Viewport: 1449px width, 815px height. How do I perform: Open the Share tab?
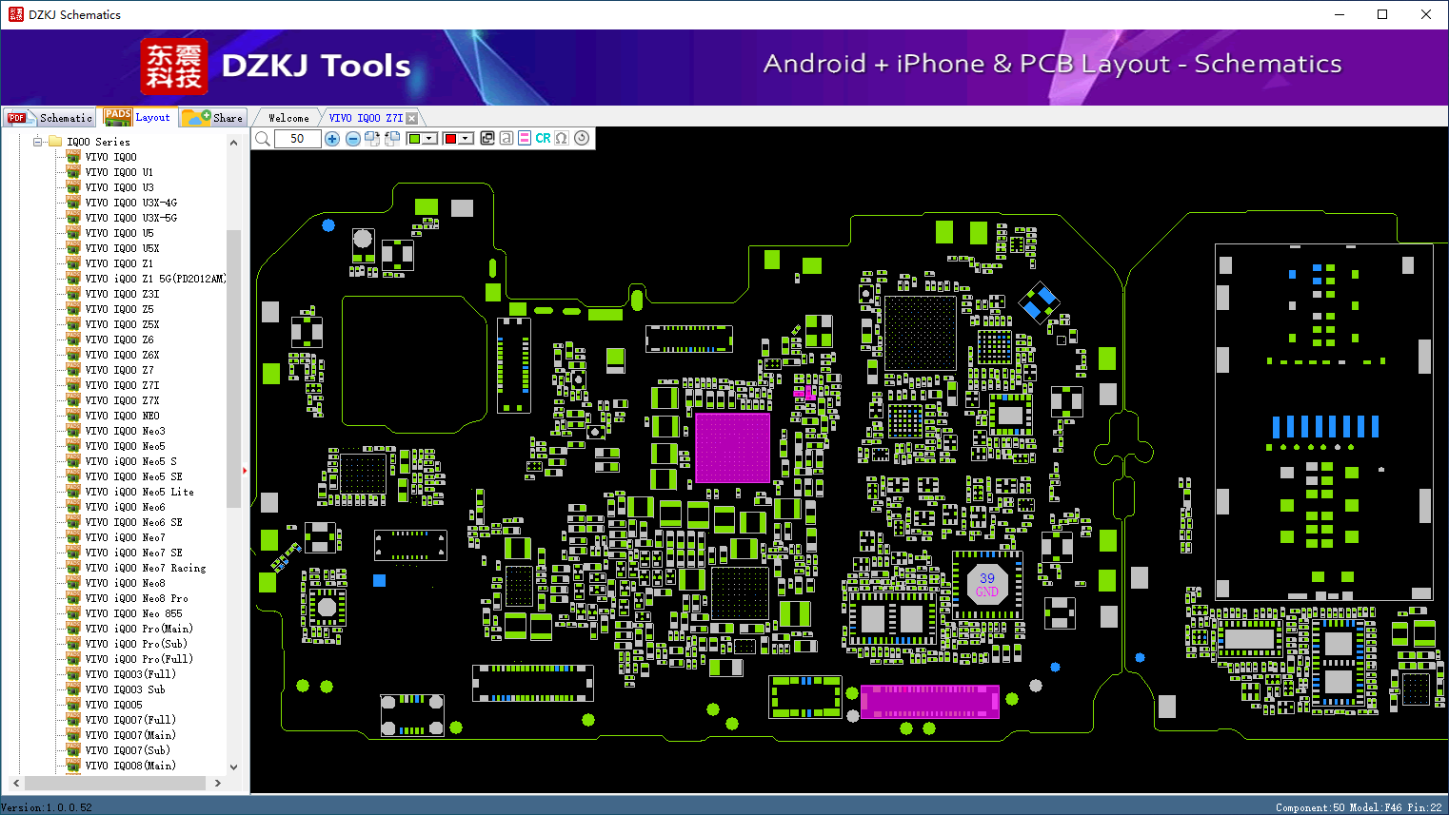click(x=213, y=117)
